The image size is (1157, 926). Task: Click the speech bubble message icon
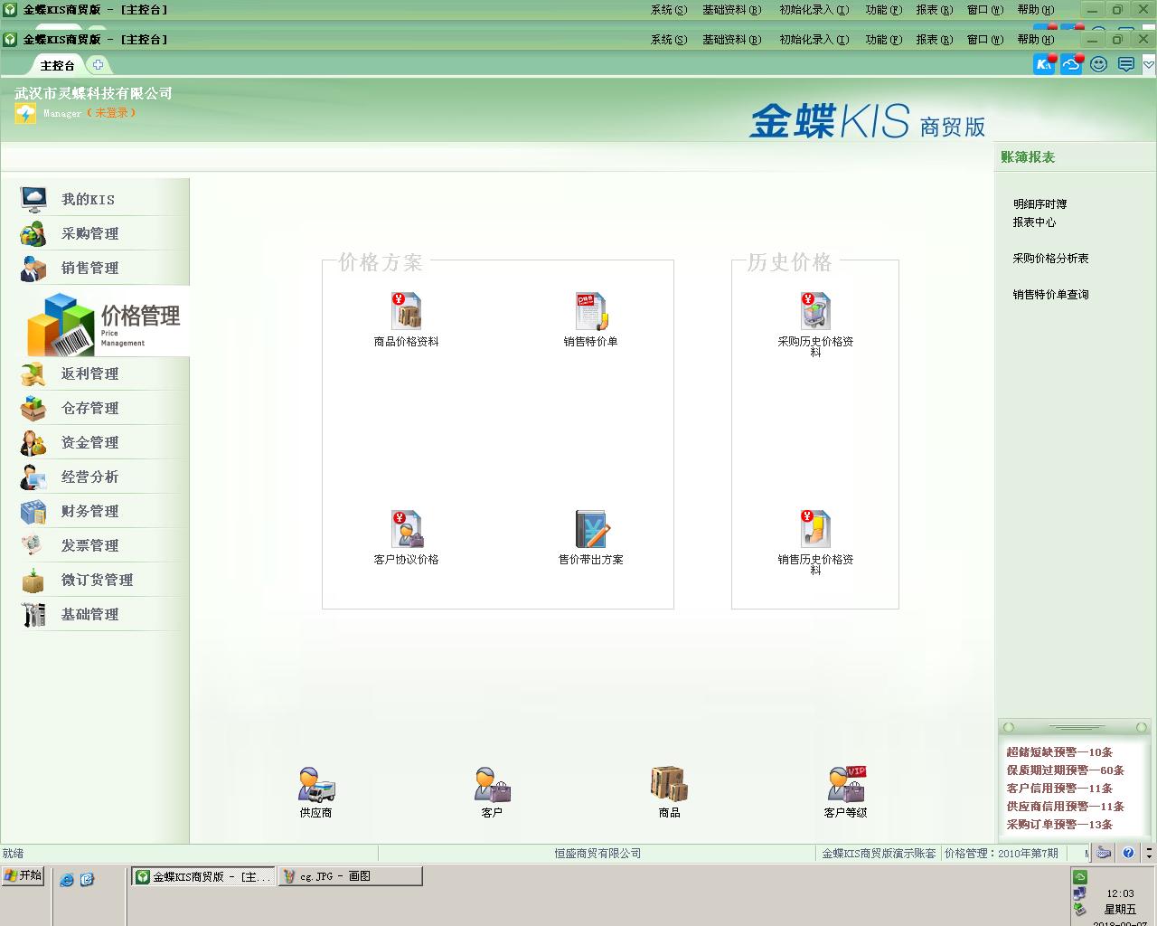tap(1126, 64)
